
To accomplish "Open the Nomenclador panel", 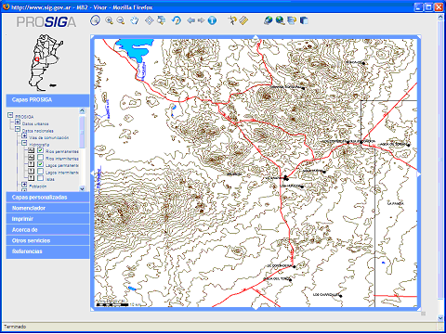I will coord(47,208).
